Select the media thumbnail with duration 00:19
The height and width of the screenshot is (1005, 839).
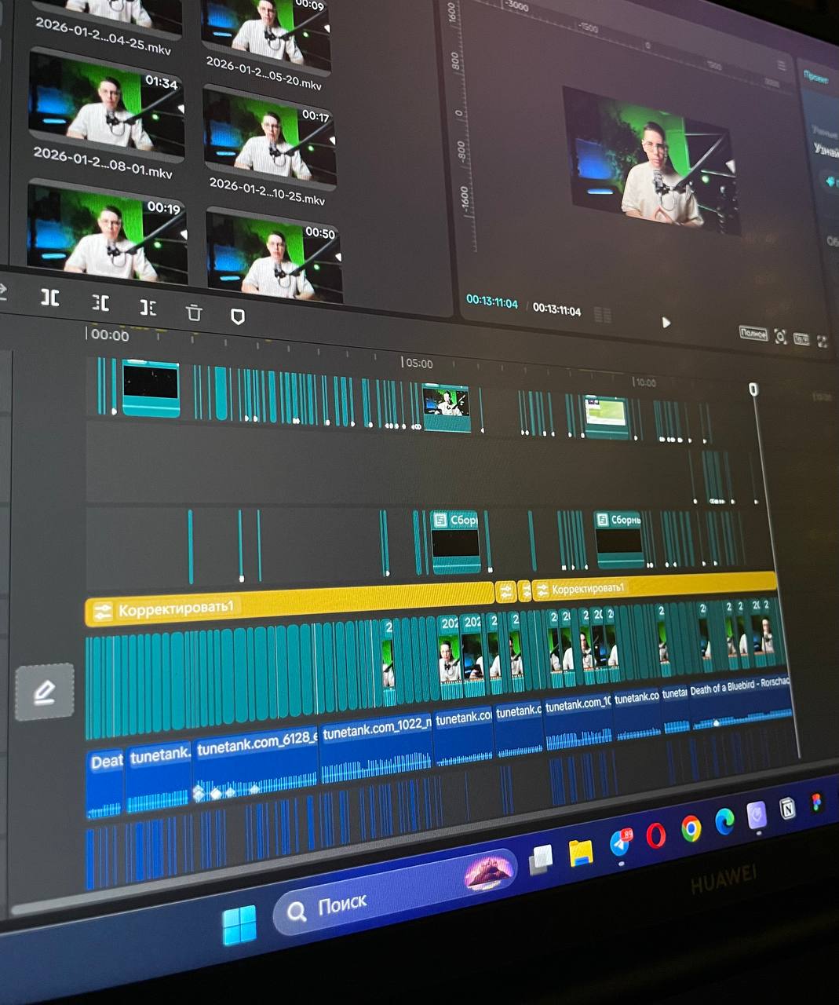click(107, 233)
